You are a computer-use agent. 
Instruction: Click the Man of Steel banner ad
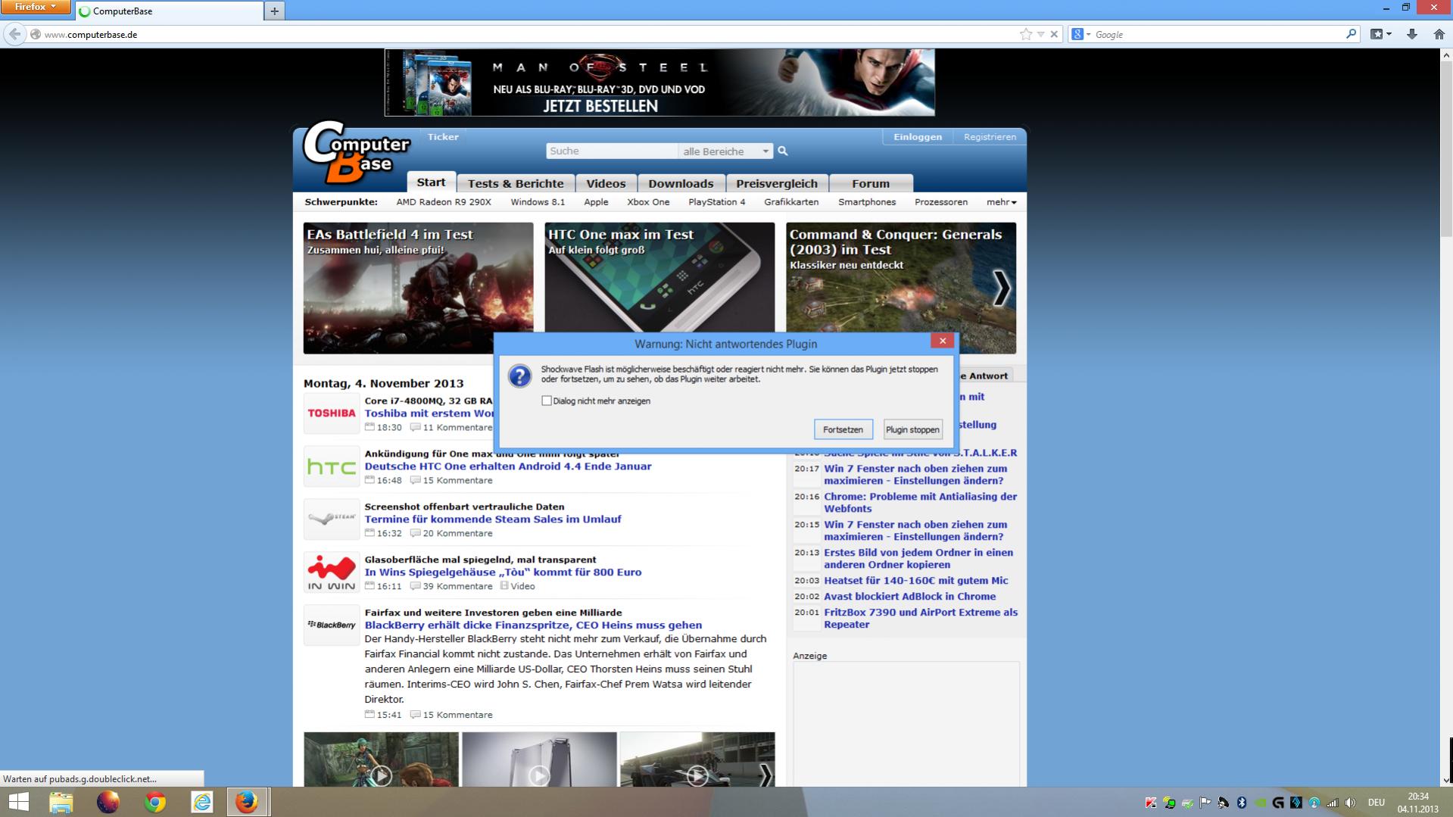click(x=659, y=83)
